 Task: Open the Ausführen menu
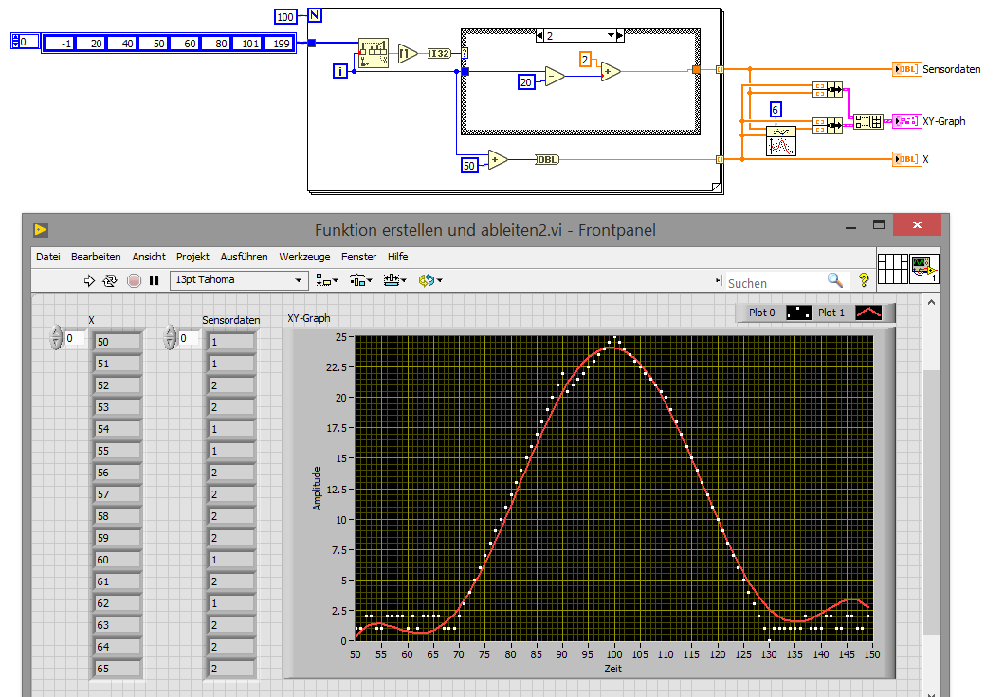click(244, 257)
